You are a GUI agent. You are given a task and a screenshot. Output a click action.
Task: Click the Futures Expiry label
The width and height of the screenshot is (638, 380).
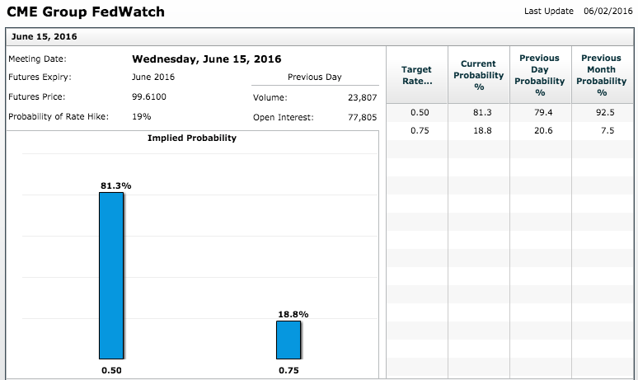point(40,77)
